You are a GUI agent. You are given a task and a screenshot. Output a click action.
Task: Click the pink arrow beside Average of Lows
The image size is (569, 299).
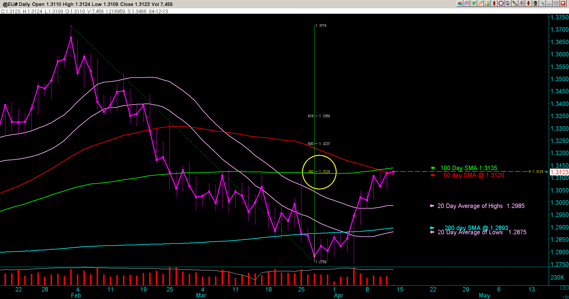432,232
